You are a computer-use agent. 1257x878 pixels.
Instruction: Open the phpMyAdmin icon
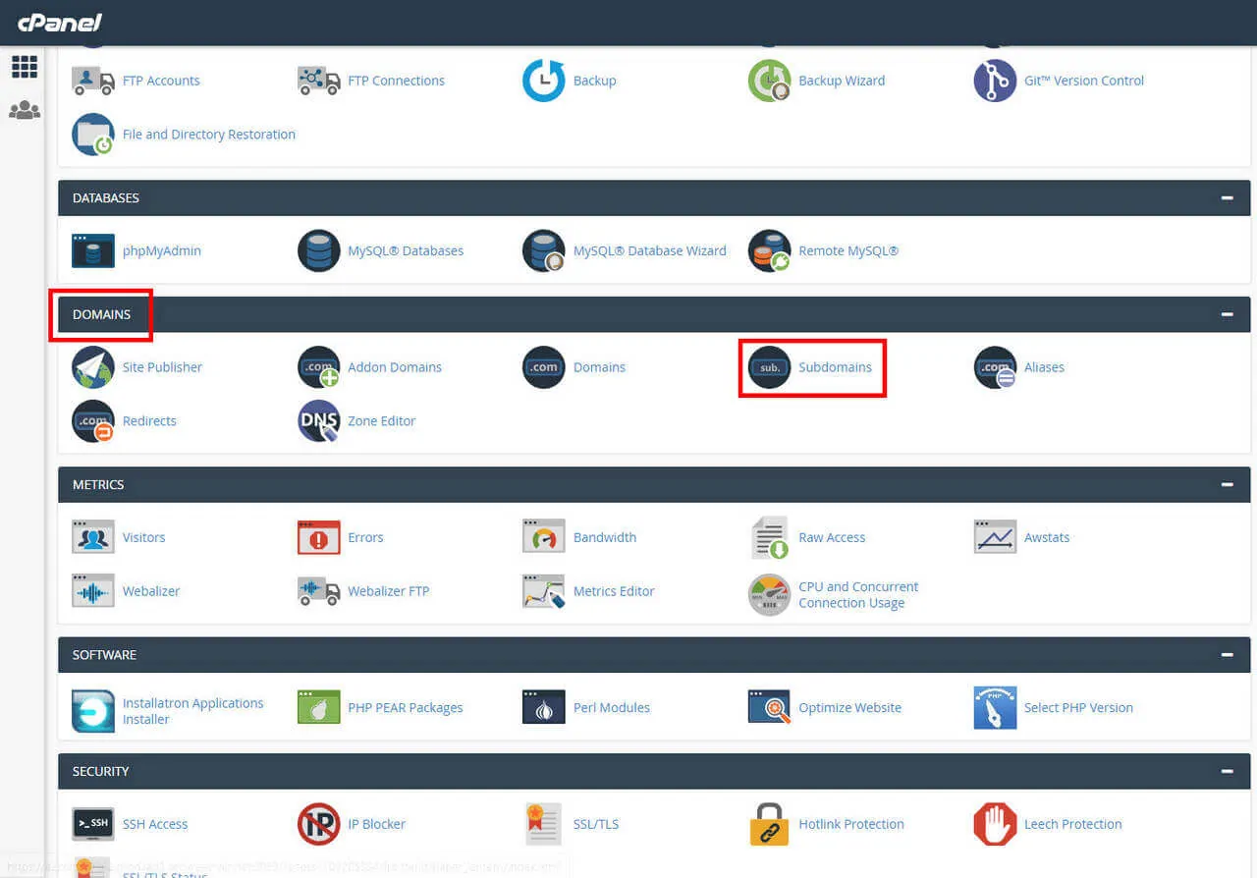click(x=93, y=250)
